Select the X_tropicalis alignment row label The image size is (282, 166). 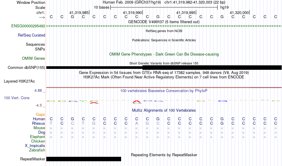point(35,146)
